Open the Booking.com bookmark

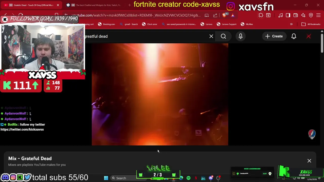[106, 24]
